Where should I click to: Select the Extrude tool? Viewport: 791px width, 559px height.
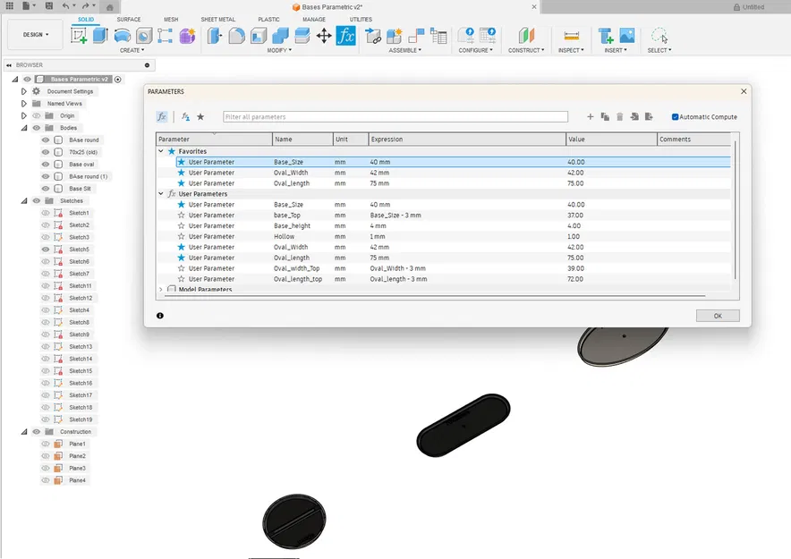(x=100, y=36)
